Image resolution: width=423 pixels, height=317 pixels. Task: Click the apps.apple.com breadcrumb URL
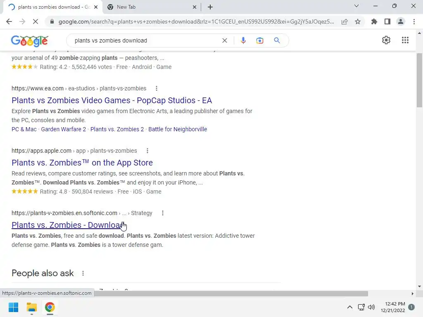[74, 151]
